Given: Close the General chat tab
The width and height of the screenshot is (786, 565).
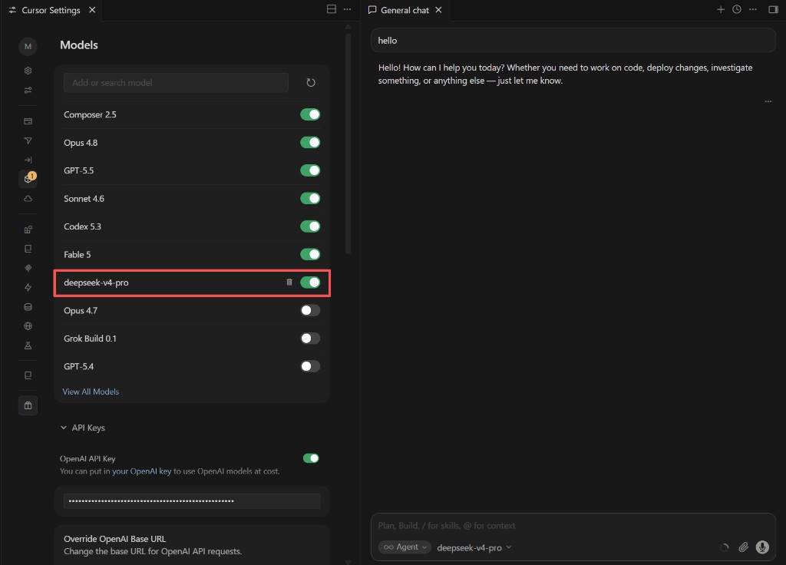Looking at the screenshot, I should coord(438,10).
